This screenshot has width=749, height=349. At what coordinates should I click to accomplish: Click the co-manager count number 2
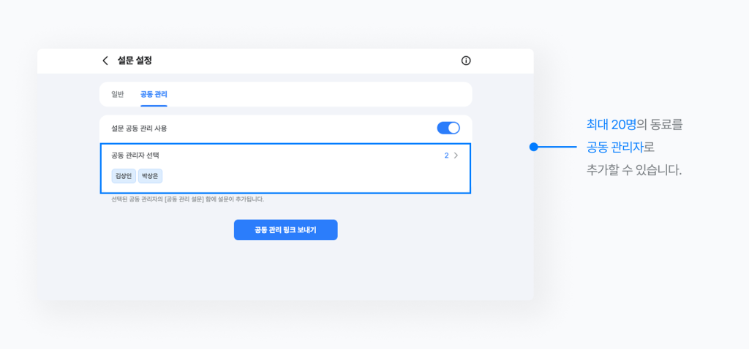446,156
